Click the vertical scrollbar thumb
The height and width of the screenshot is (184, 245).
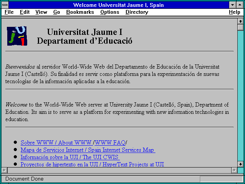pos(240,27)
